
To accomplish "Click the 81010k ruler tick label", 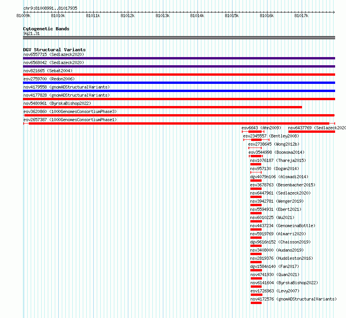I will click(58, 16).
